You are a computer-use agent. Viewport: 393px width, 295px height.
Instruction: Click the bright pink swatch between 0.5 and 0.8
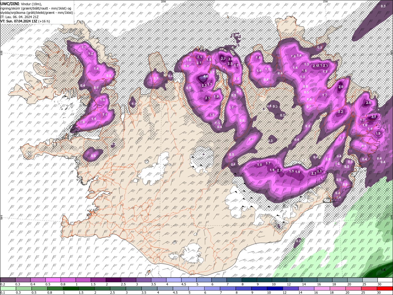53,280
